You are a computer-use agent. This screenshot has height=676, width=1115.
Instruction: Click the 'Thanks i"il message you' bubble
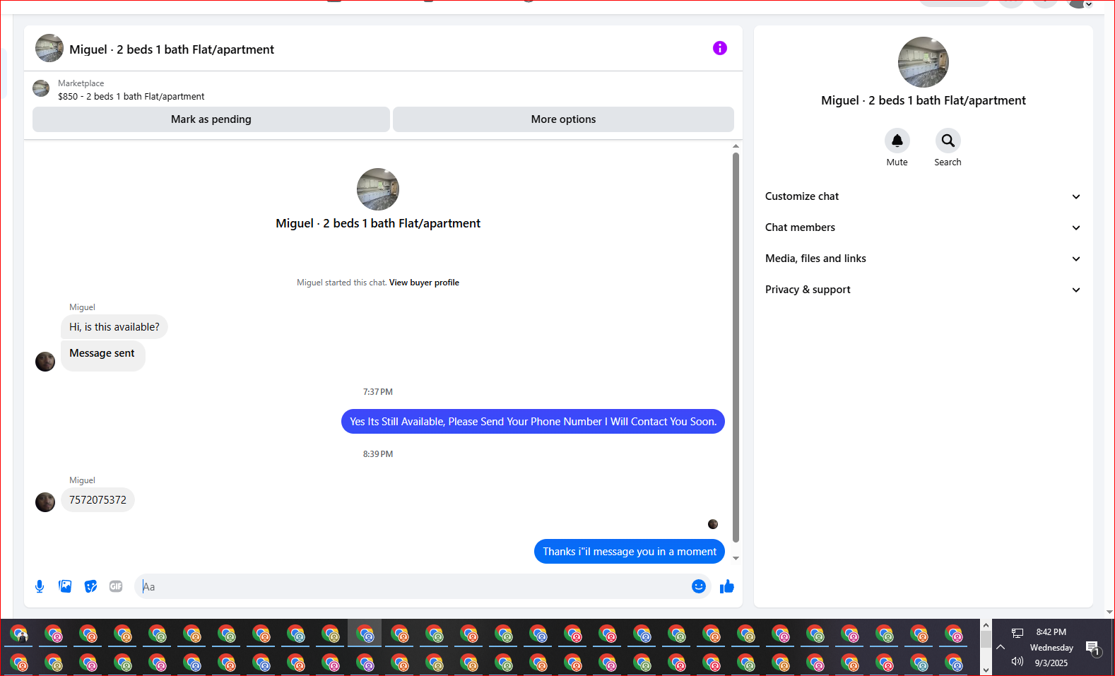630,552
